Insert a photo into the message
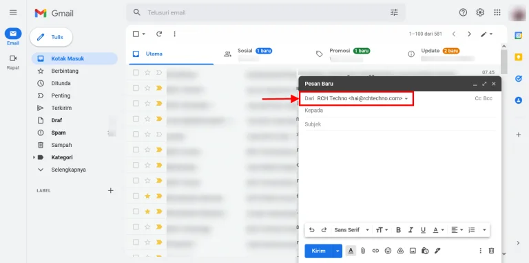529x263 pixels. [x=413, y=251]
